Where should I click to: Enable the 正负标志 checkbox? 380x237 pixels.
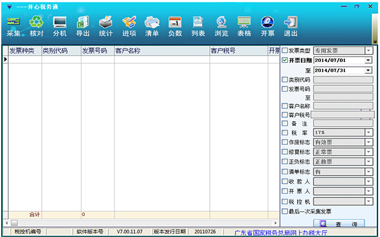285,161
